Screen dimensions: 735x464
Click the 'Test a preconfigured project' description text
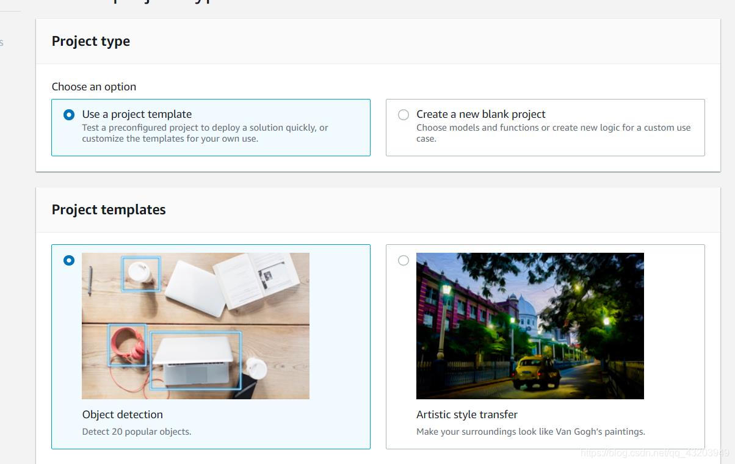coord(205,133)
